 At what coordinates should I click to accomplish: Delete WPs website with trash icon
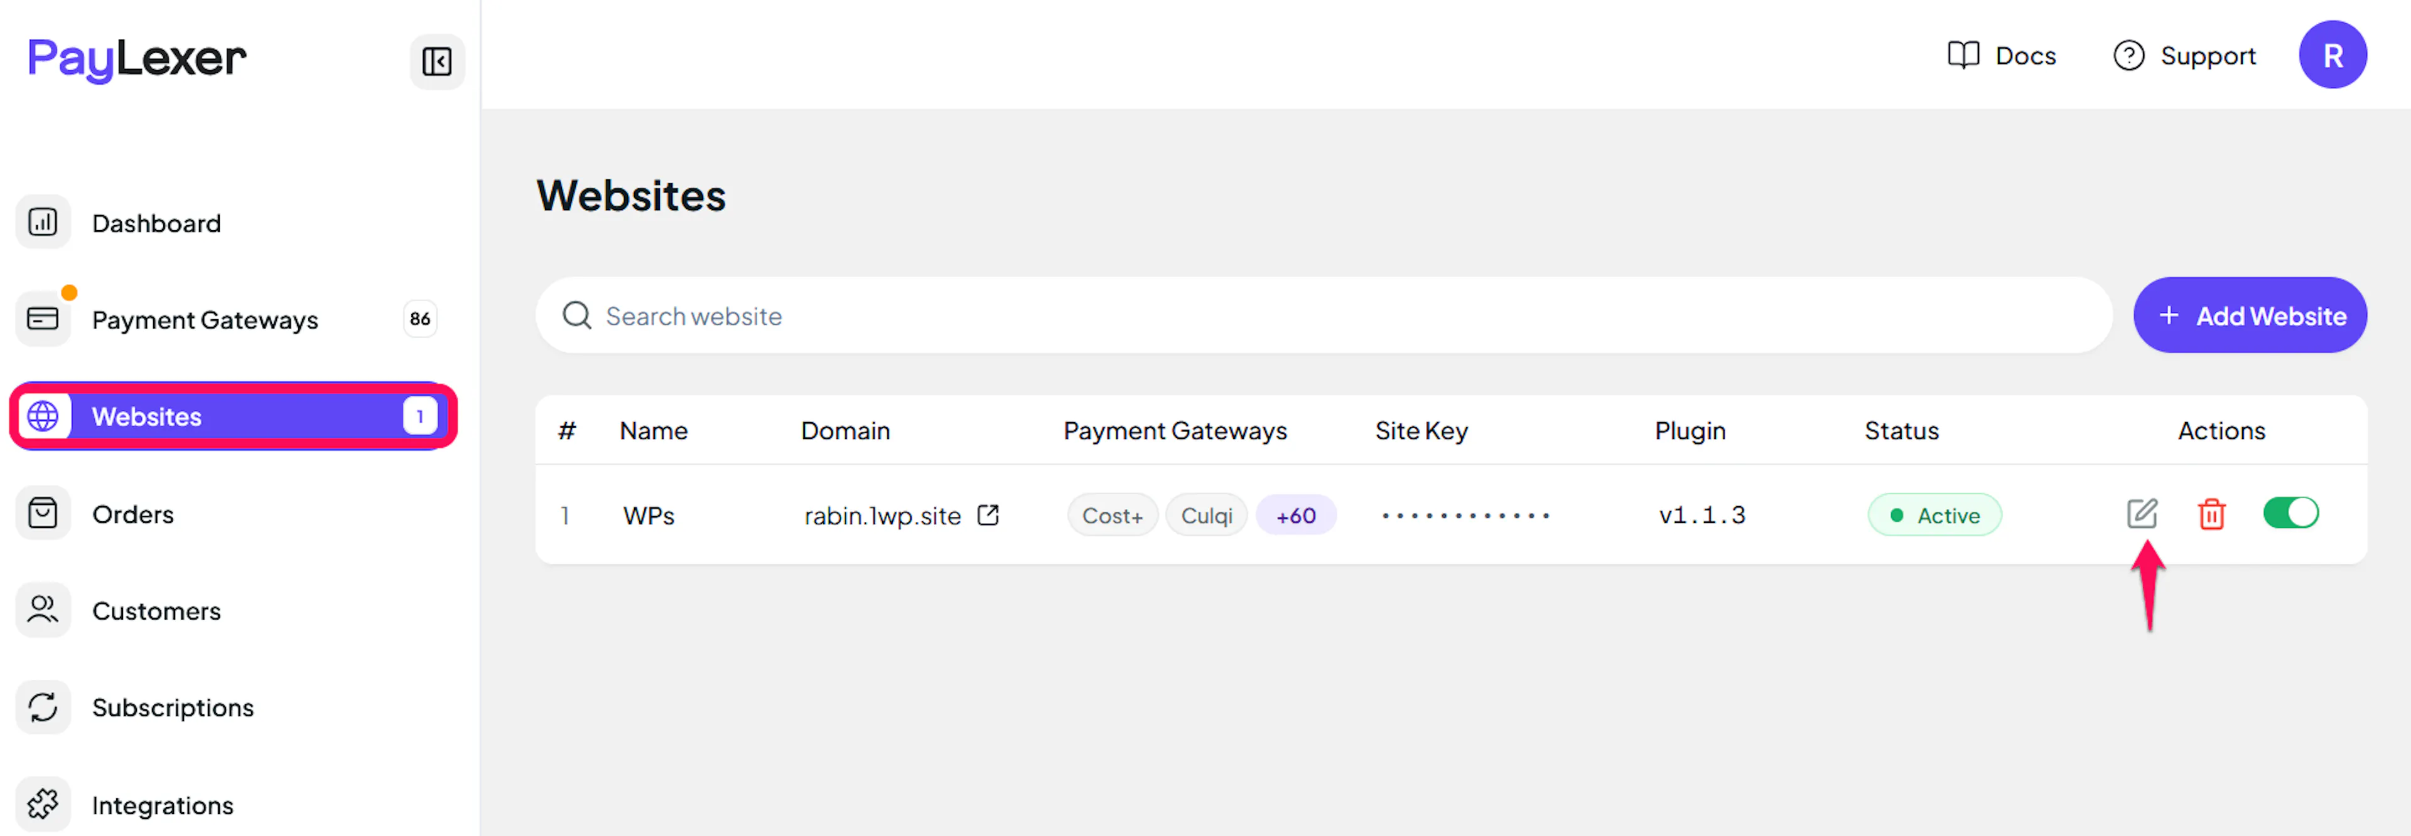(x=2211, y=514)
